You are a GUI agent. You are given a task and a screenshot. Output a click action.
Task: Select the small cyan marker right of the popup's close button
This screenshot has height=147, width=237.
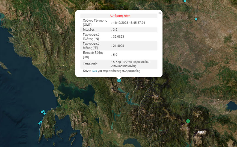click(x=196, y=19)
